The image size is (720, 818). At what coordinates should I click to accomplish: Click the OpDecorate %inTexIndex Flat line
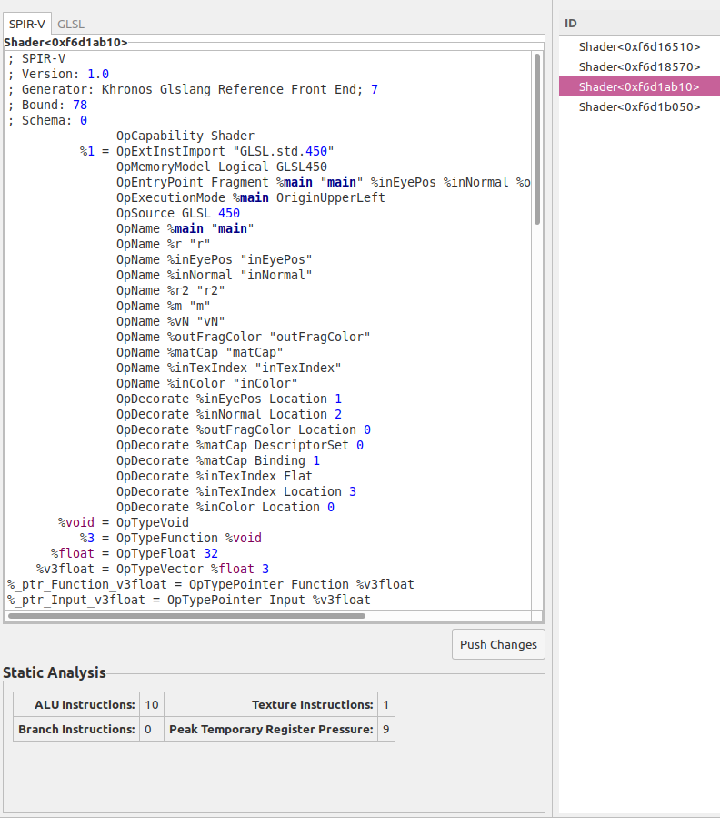pos(214,476)
